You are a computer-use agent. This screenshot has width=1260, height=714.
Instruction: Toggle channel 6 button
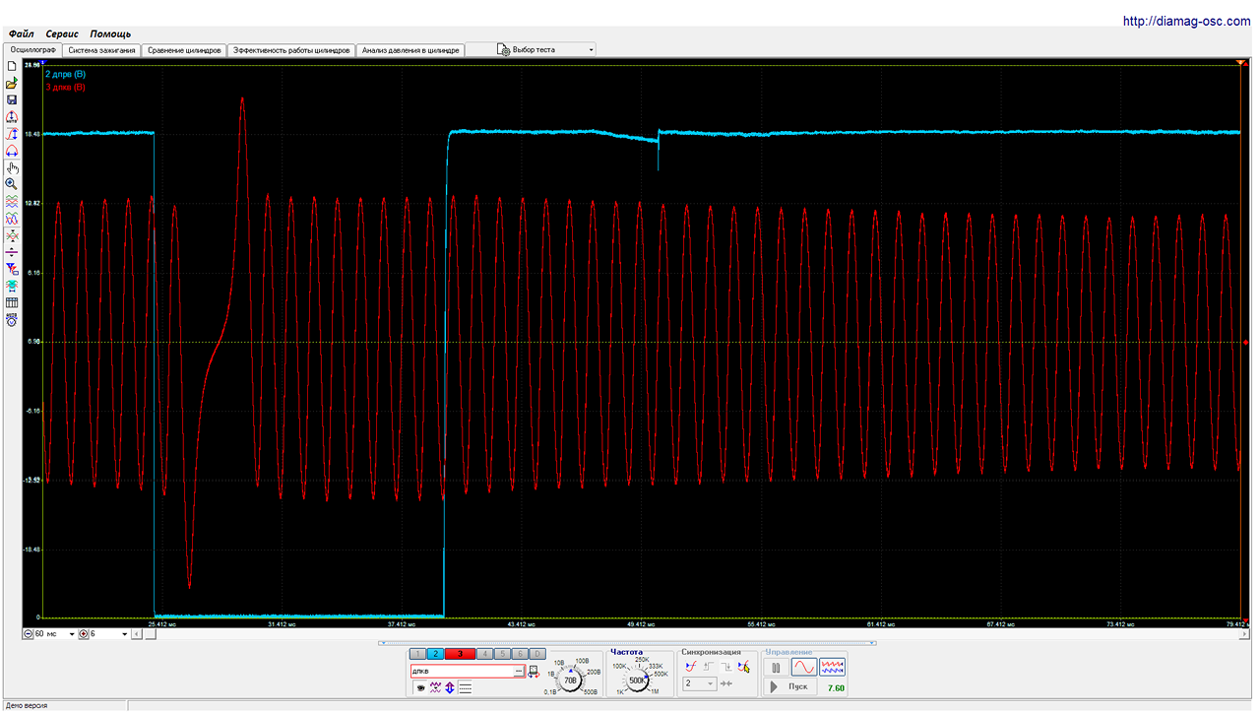coord(520,654)
